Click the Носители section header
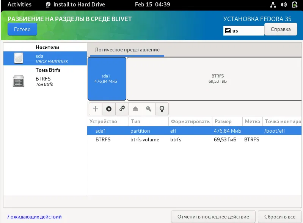 click(47, 47)
